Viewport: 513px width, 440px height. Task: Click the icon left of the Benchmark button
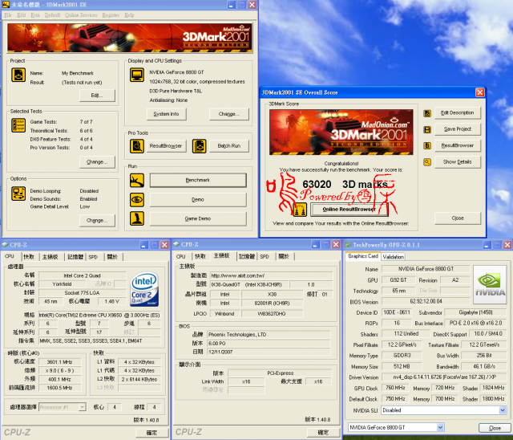coord(137,181)
